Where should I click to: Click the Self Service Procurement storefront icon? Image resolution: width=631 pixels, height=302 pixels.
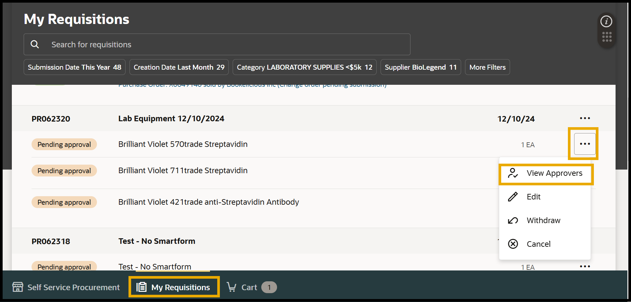pyautogui.click(x=18, y=287)
